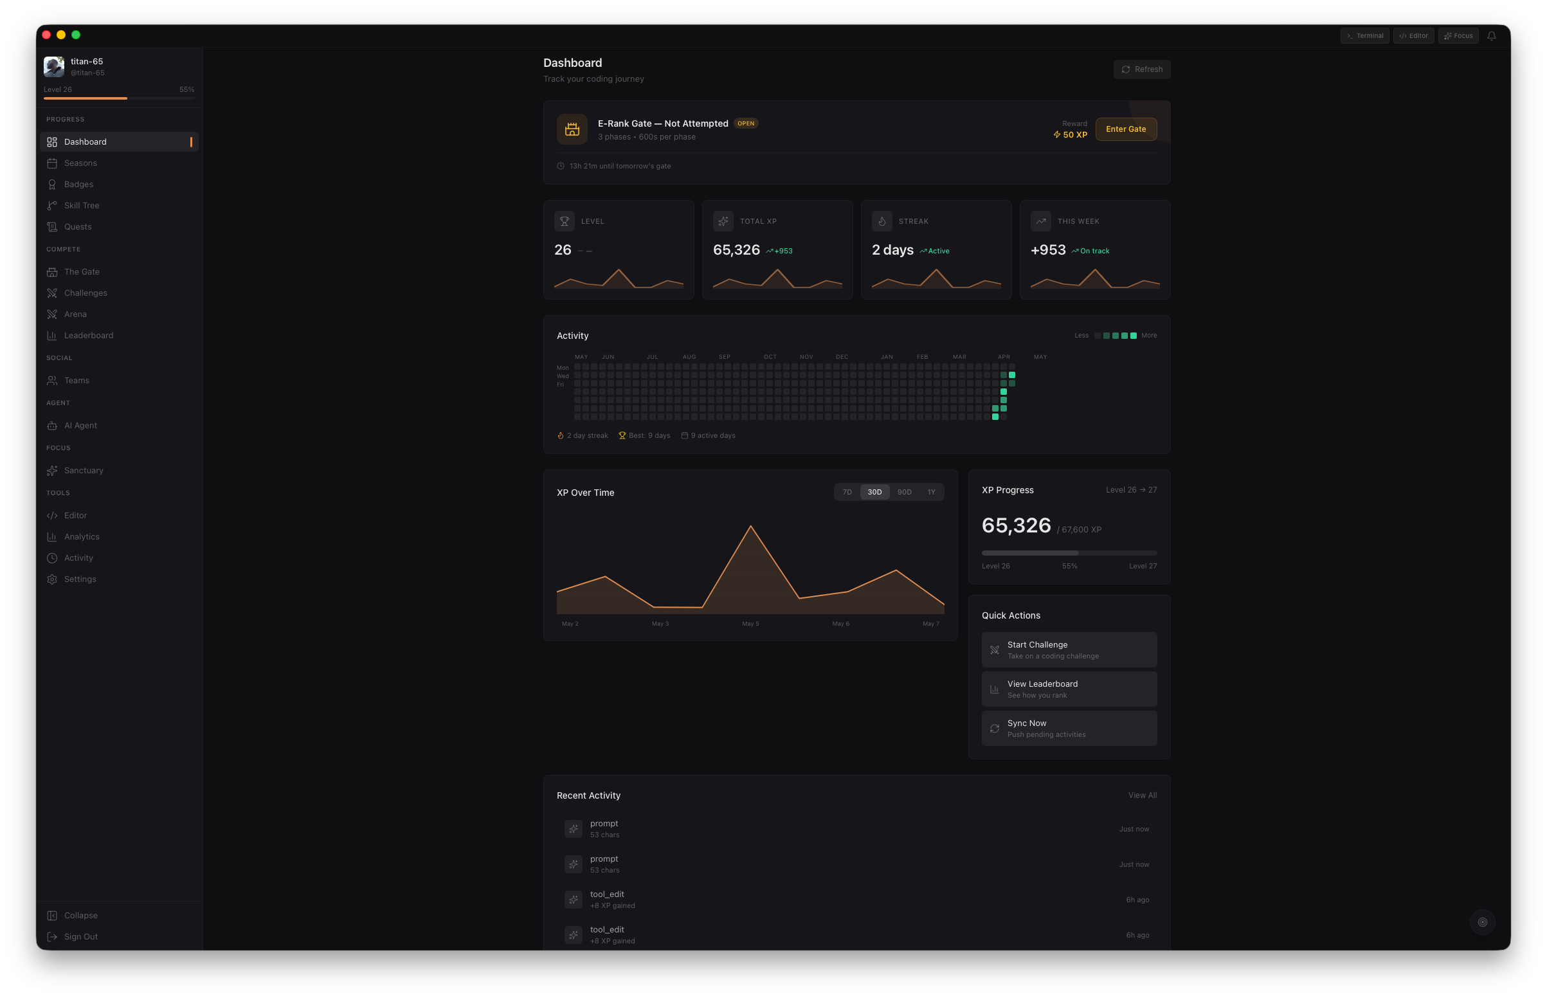Screen dimensions: 1547x998
Task: Switch XP chart to 1Y
Action: (931, 492)
